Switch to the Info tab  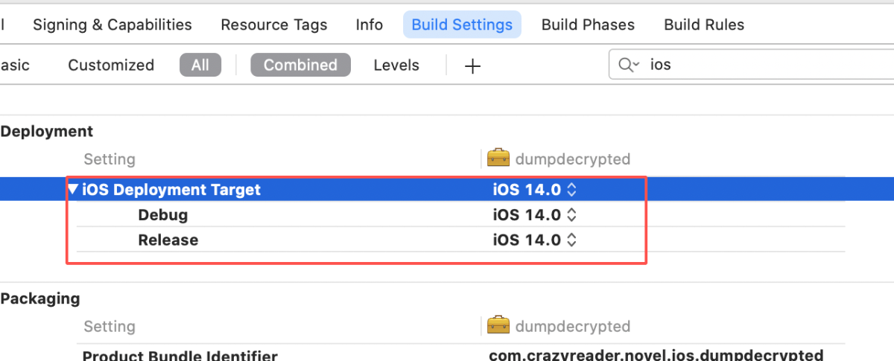pos(370,25)
